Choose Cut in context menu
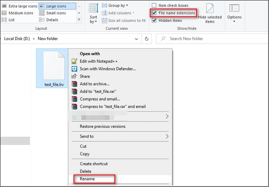This screenshot has height=187, width=269. pyautogui.click(x=120, y=146)
